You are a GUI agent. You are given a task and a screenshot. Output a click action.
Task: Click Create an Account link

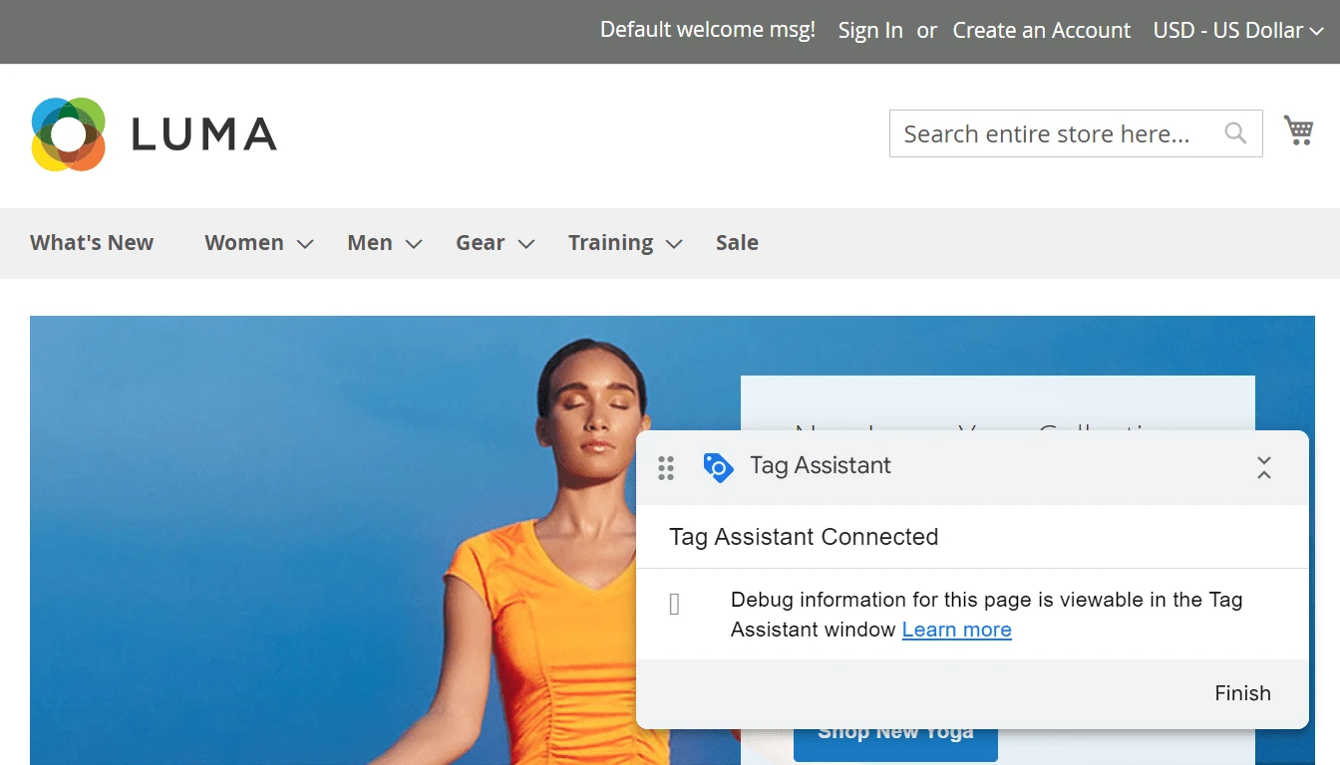tap(1041, 31)
